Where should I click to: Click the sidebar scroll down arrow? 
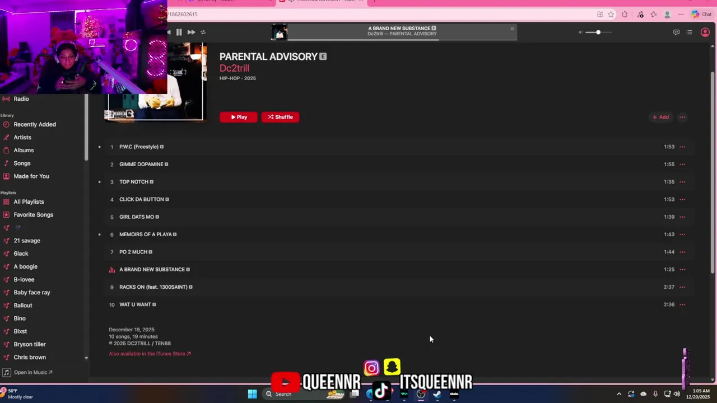point(86,358)
